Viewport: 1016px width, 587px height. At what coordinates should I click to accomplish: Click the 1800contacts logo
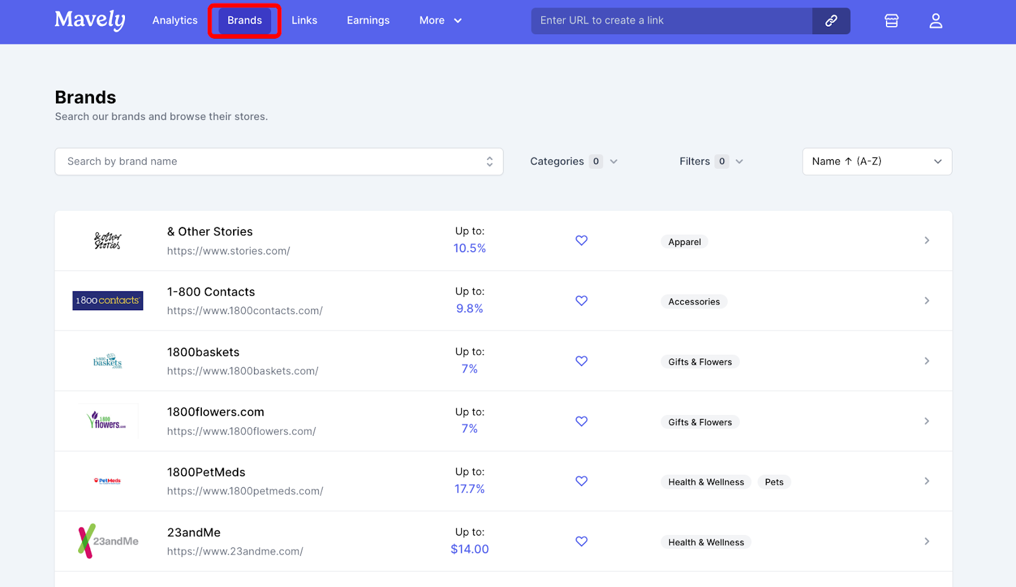(x=107, y=301)
